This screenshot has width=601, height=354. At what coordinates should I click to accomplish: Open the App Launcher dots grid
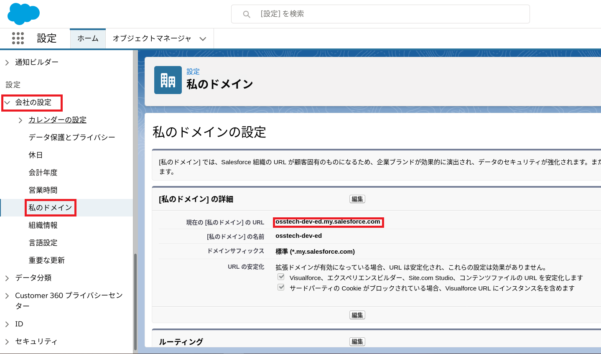point(18,38)
